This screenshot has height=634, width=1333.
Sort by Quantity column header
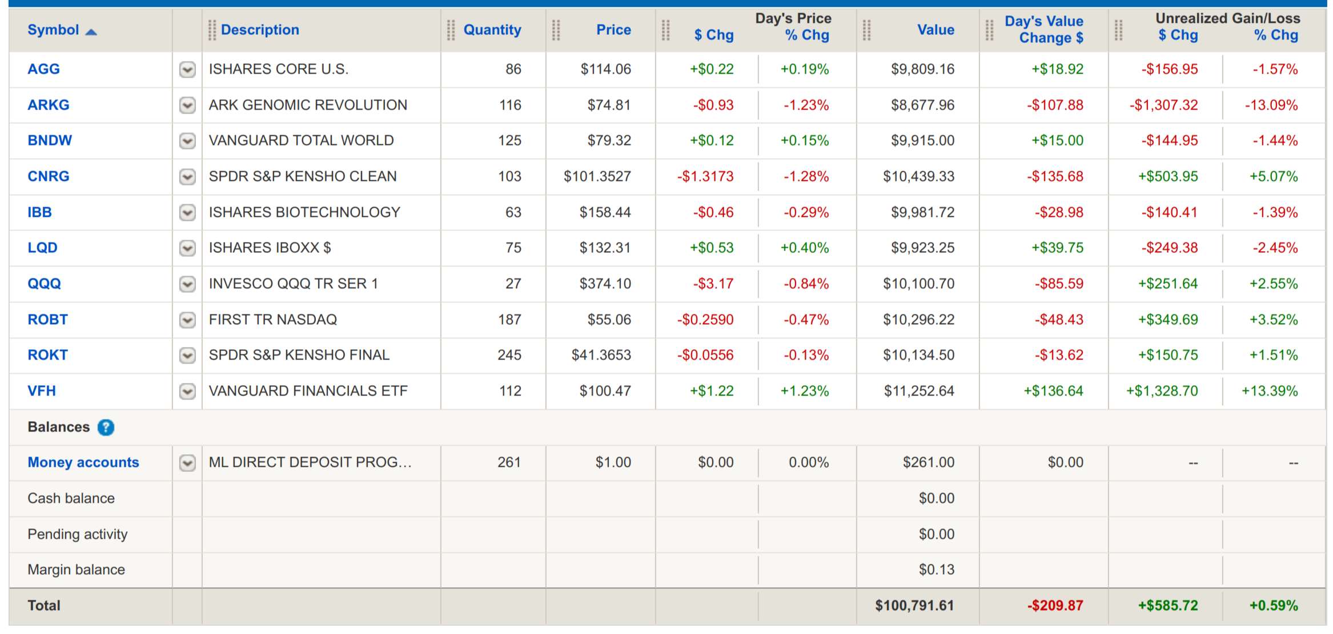(x=492, y=30)
